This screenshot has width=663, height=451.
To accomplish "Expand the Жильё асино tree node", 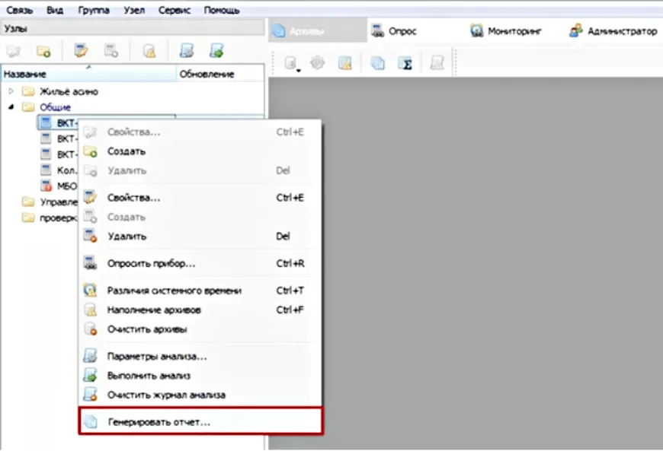I will click(11, 91).
